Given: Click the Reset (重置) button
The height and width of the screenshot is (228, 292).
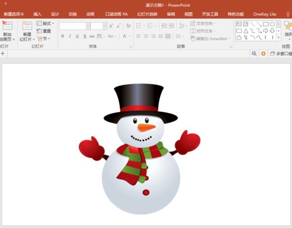Looking at the screenshot, I should click(44, 31).
